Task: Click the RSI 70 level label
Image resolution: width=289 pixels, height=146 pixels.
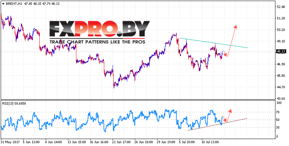Action: 279,112
